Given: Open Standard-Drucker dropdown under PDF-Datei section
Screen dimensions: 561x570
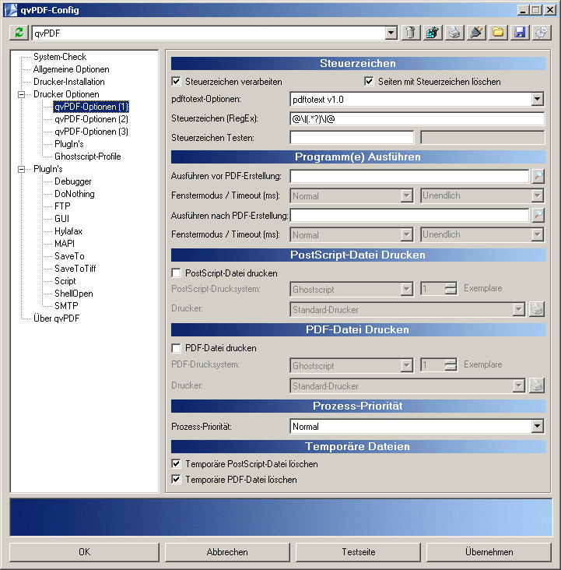Looking at the screenshot, I should pos(518,385).
